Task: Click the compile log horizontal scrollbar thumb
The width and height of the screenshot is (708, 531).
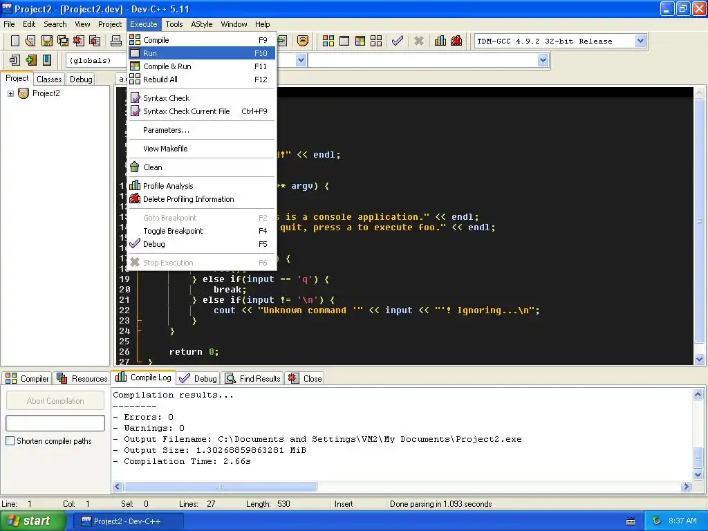Action: point(221,486)
